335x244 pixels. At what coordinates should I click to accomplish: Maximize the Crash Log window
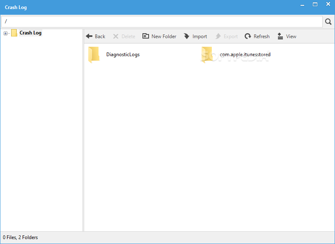315,5
